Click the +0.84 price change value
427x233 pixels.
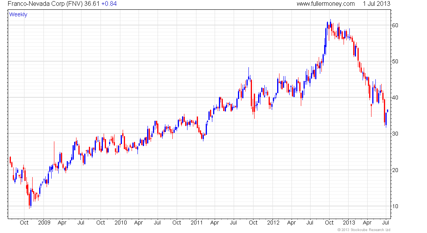point(109,3)
